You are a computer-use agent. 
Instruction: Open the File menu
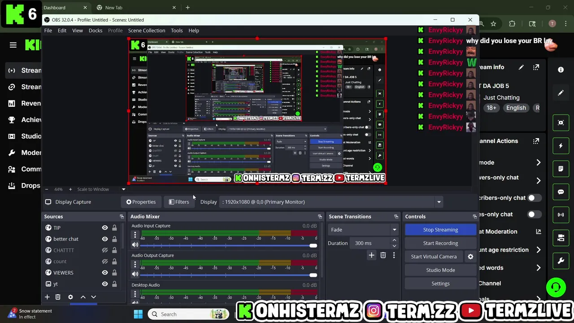point(48,31)
